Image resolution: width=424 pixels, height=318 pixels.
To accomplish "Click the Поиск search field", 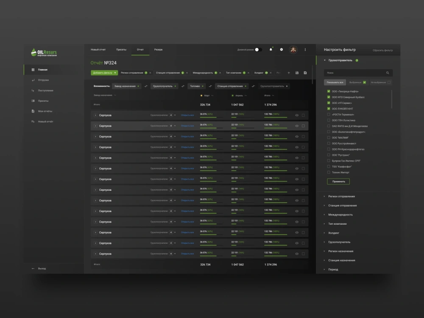I will point(358,73).
